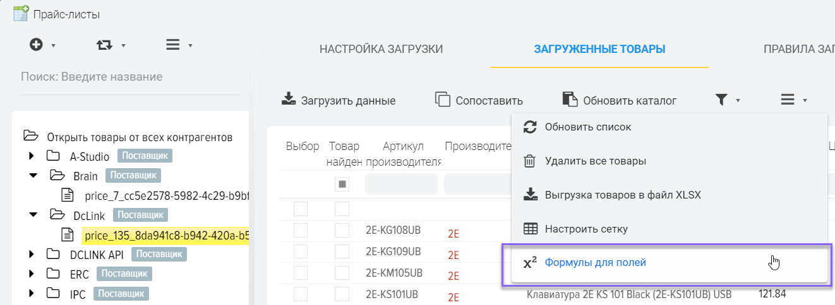This screenshot has width=835, height=305.
Task: Open the sync arrows dropdown in sidebar
Action: (104, 45)
